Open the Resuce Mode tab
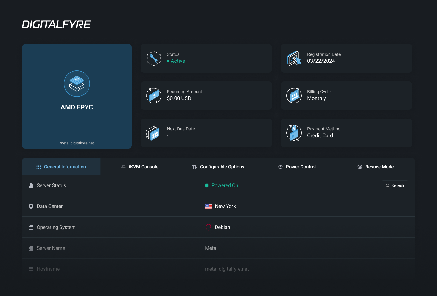437x296 pixels. 376,167
